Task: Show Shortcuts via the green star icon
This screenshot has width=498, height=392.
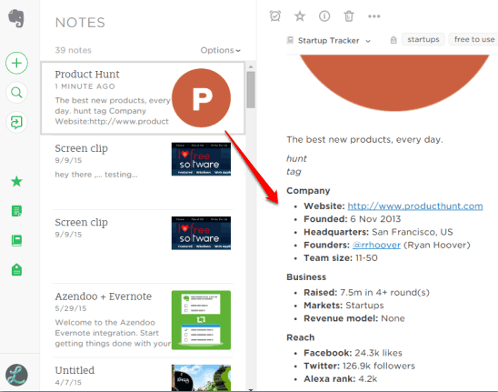Action: coord(16,182)
